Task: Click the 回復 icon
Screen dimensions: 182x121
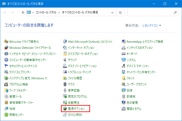Action: coord(124,90)
